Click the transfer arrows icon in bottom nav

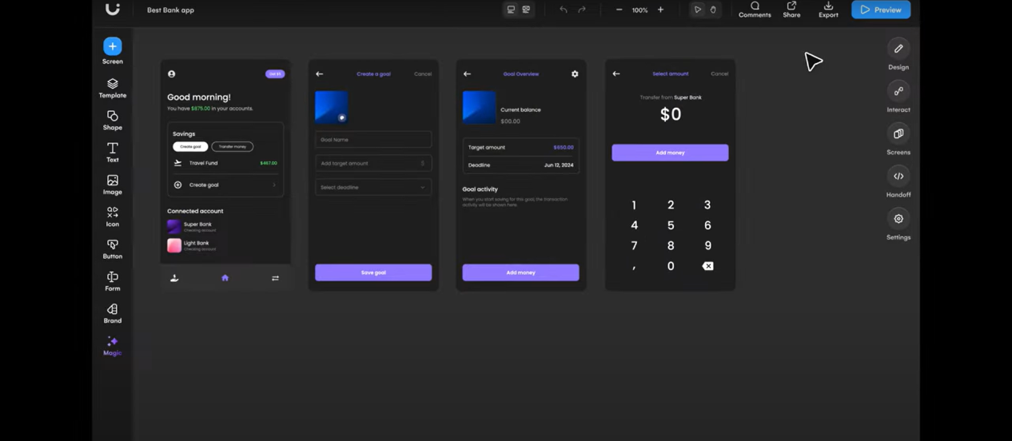click(x=275, y=278)
